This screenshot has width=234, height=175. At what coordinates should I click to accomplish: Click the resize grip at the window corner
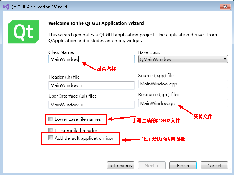[x=229, y=171]
